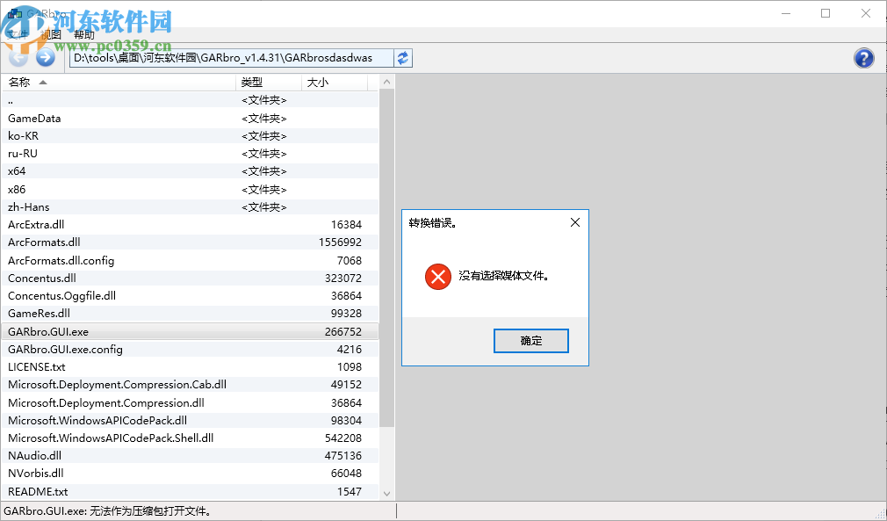This screenshot has height=521, width=887.
Task: Click the 大小 column header
Action: 331,81
